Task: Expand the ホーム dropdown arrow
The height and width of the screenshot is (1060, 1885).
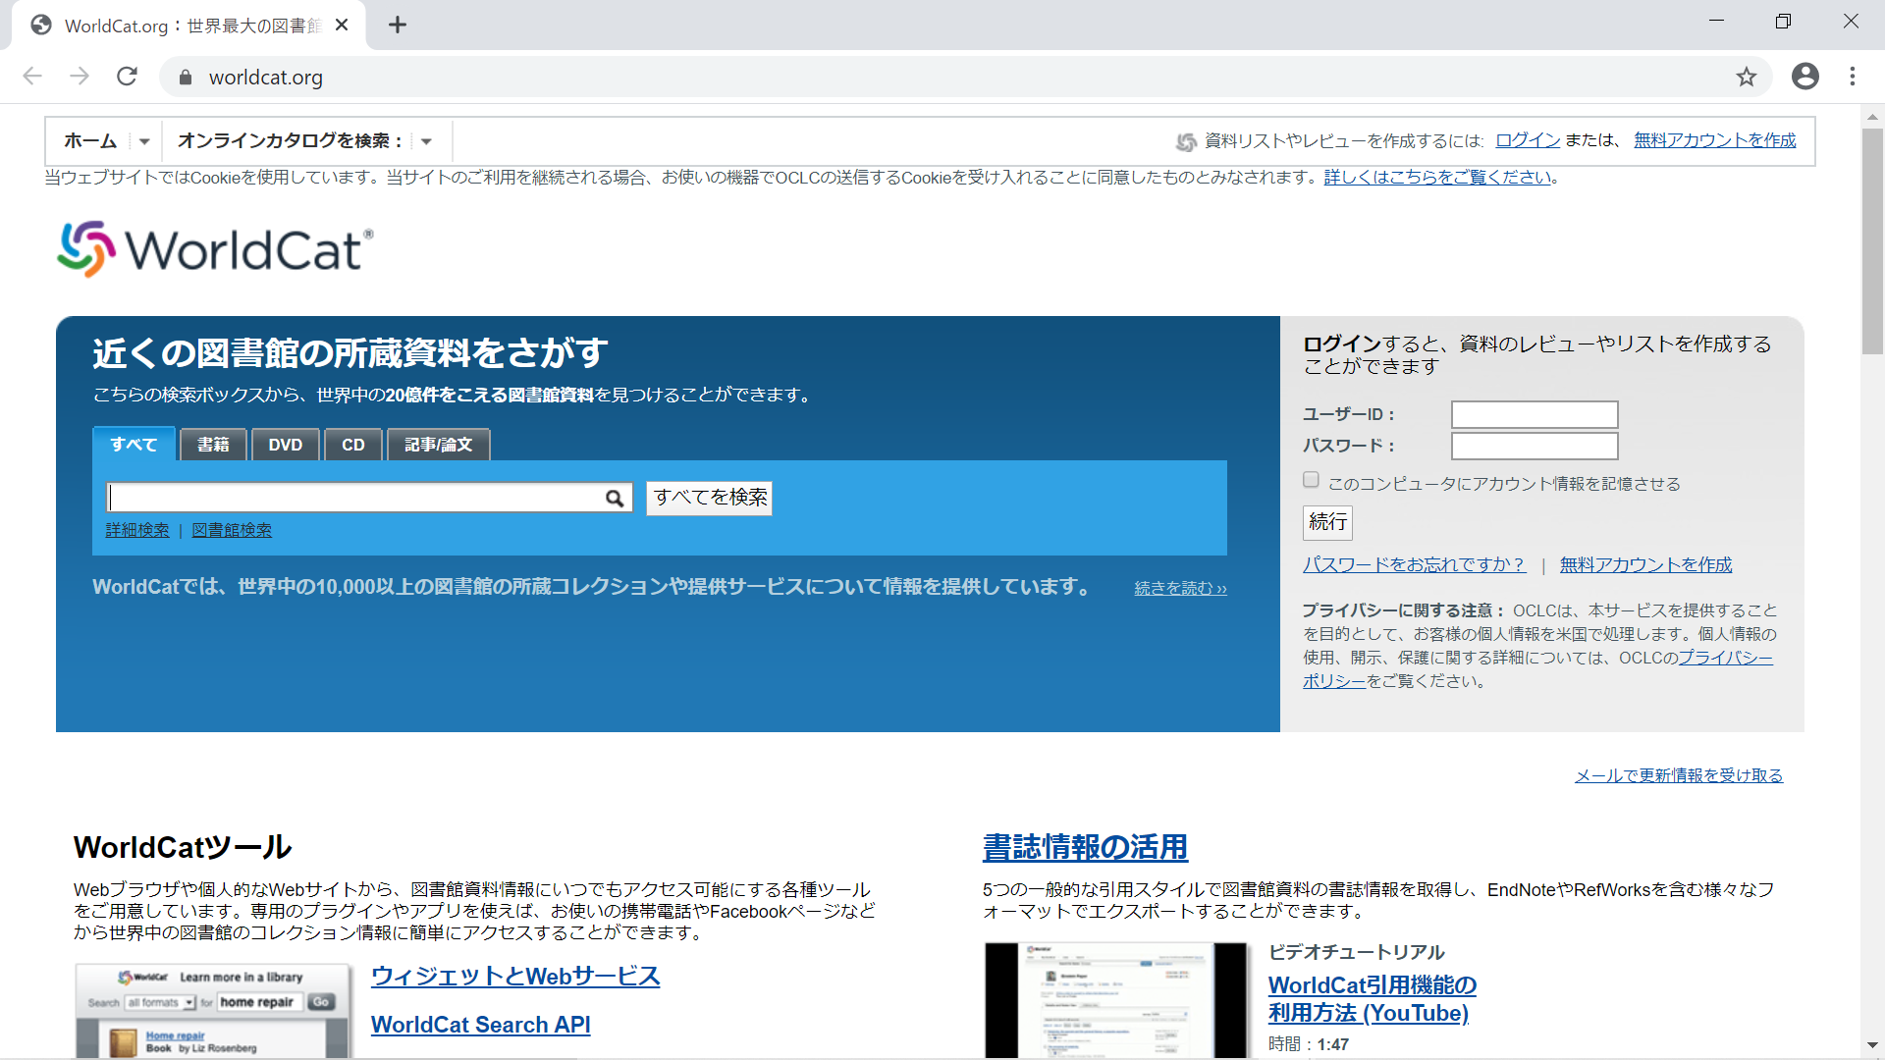Action: click(x=144, y=141)
